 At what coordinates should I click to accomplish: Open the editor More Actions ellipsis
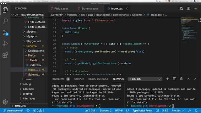click(195, 8)
